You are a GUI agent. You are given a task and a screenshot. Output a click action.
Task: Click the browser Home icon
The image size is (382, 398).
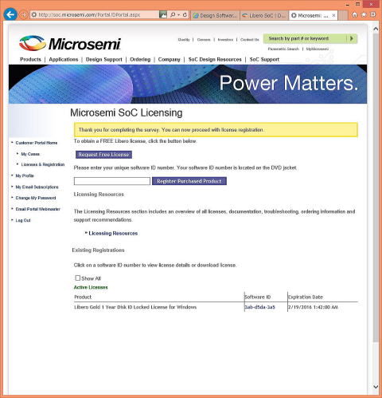[x=355, y=15]
